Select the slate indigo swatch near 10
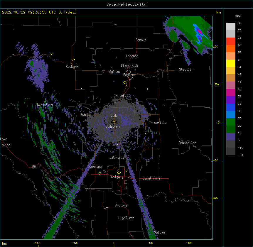Screen dimensions: 253x247 (x=231, y=137)
